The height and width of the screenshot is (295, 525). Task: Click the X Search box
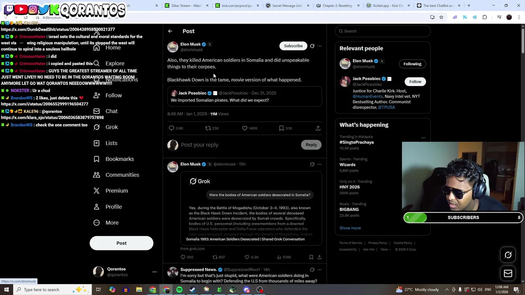click(383, 31)
